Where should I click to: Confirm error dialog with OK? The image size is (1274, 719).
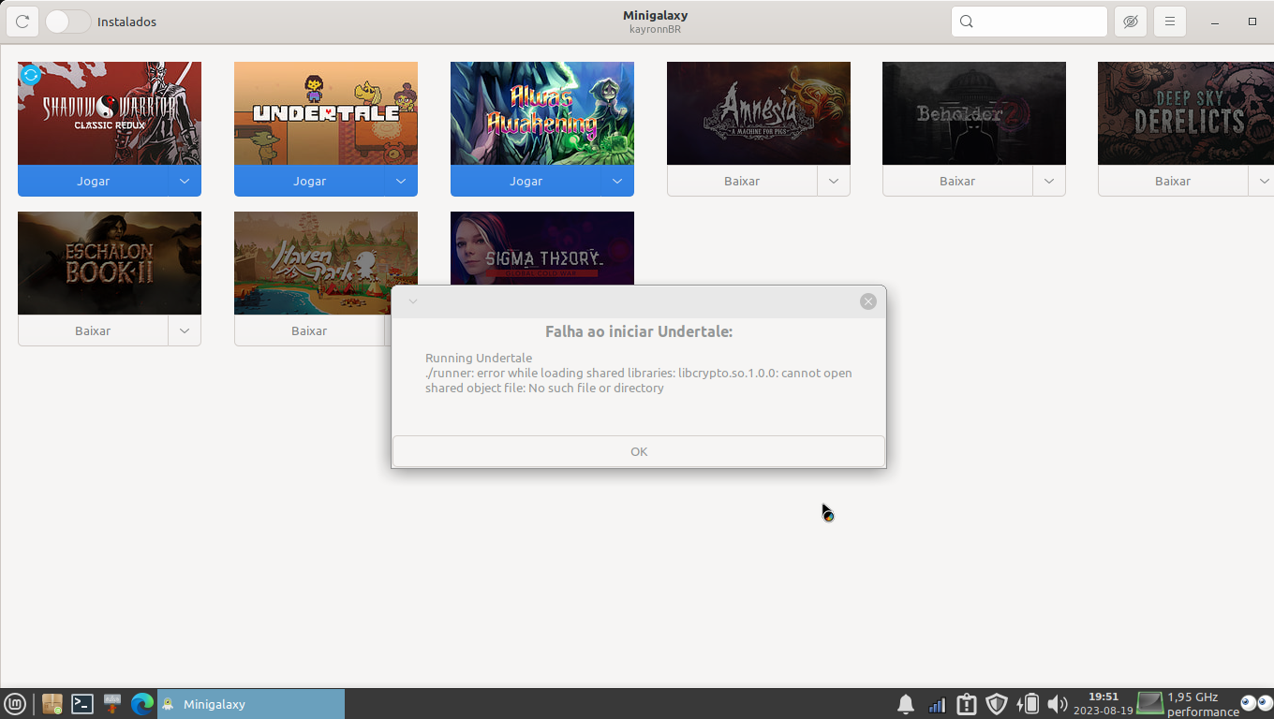tap(639, 451)
